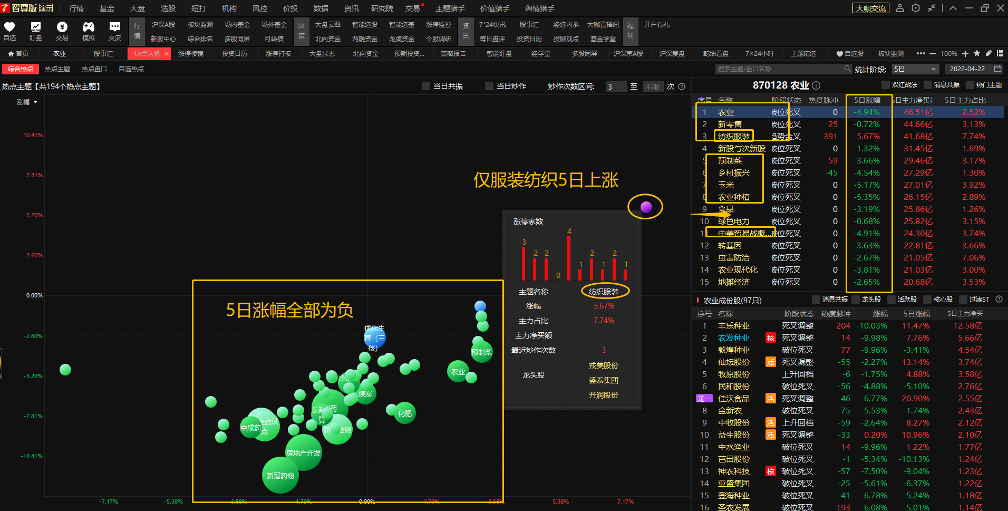This screenshot has width=1008, height=511.
Task: Click the 房地产开发 green bubble
Action: [x=304, y=453]
